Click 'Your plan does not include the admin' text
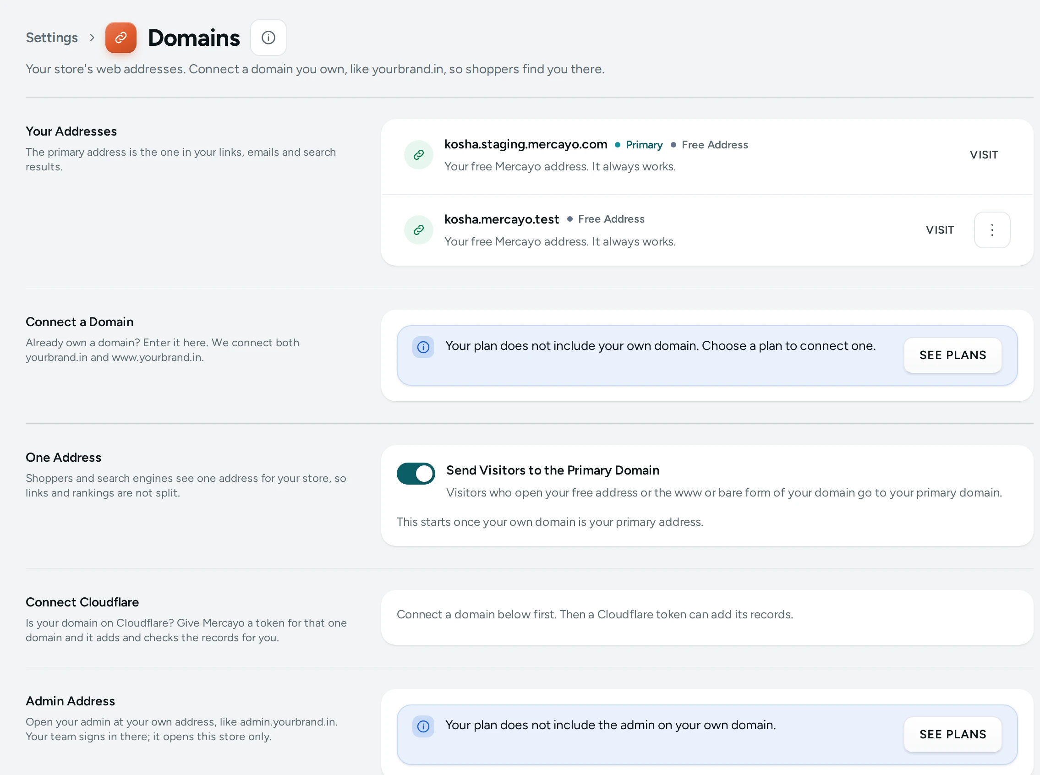 tap(610, 725)
